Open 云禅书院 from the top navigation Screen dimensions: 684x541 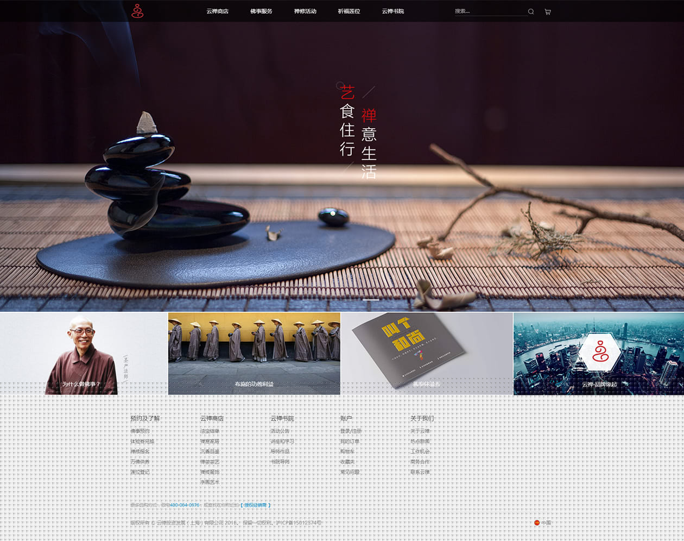(x=392, y=11)
